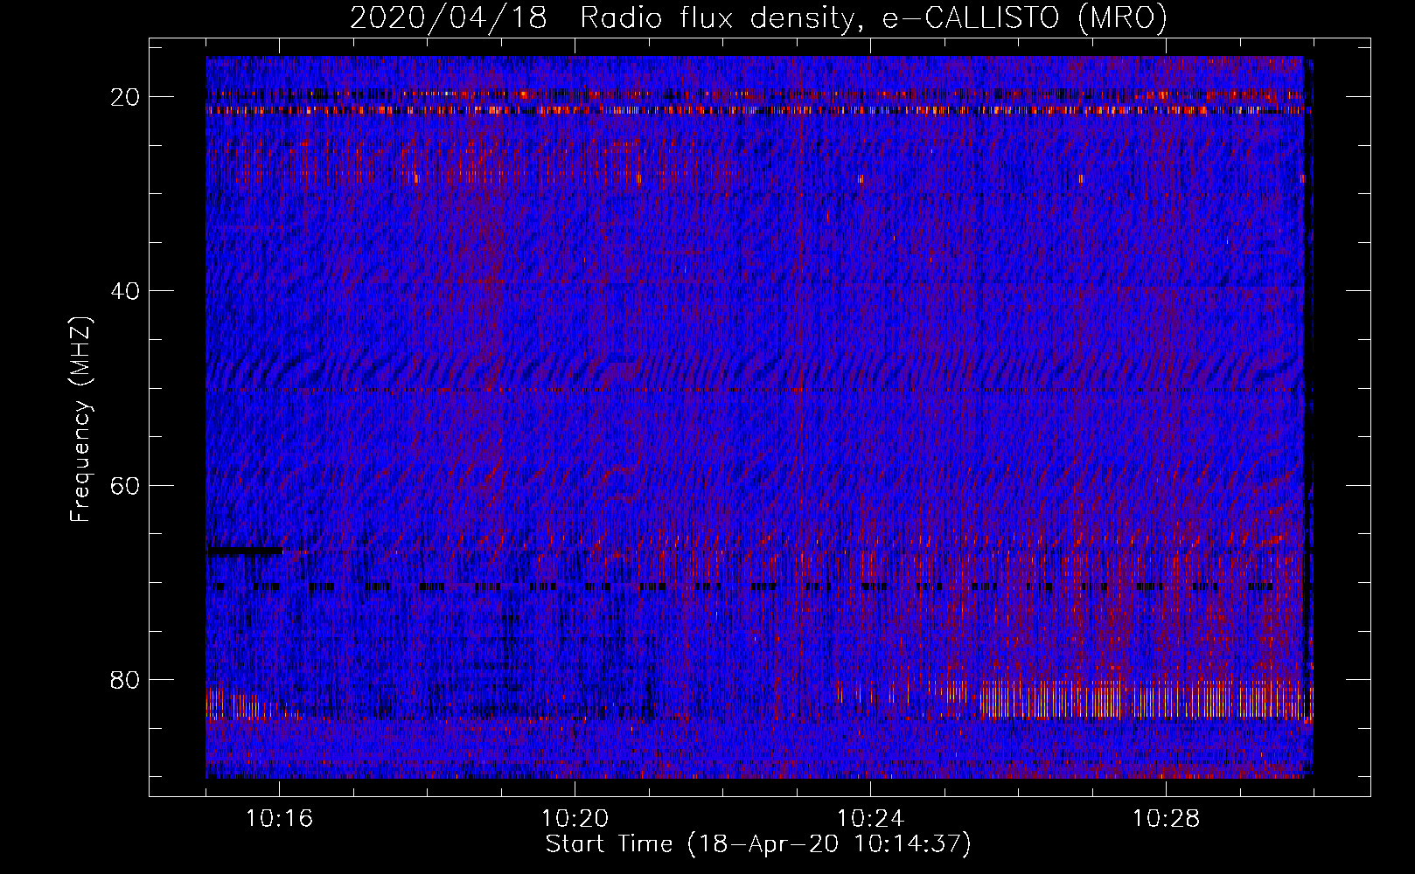
Task: Select the 10:24 time tick label
Action: point(870,819)
